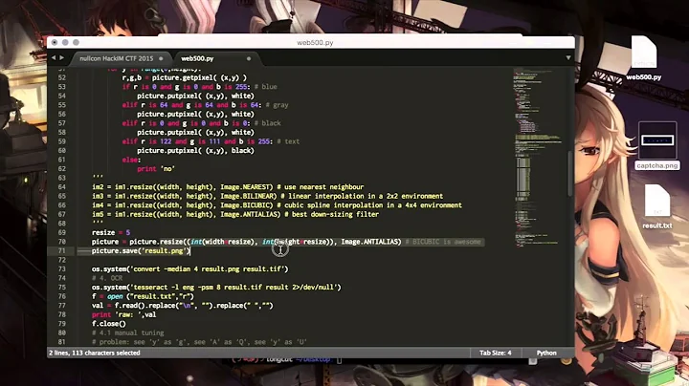Change the Python syntax selector
This screenshot has height=386, width=689.
(546, 353)
